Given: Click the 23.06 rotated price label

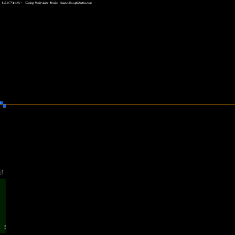Looking at the screenshot, I should click(x=2, y=172).
